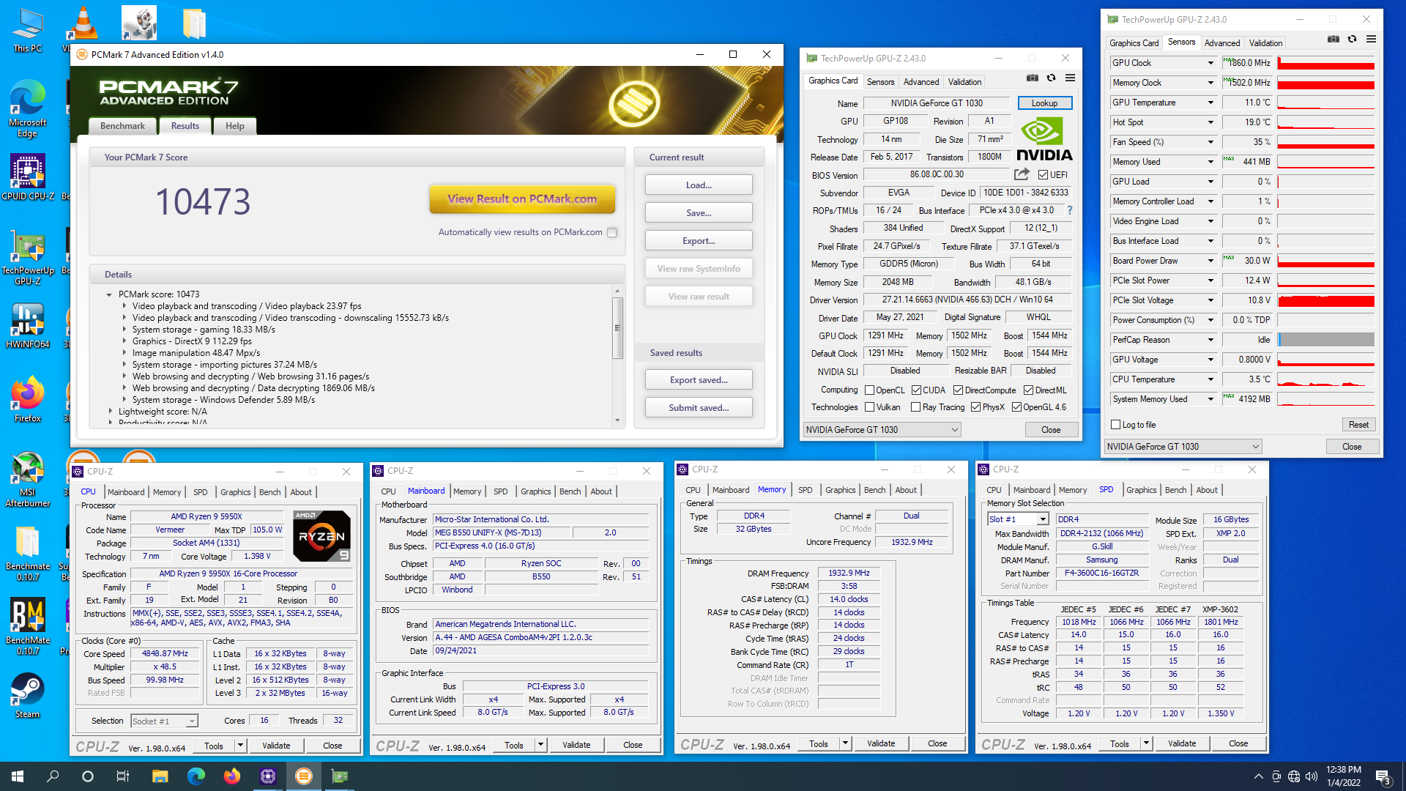Open Steam desktop shortcut
The height and width of the screenshot is (791, 1406).
coord(27,696)
